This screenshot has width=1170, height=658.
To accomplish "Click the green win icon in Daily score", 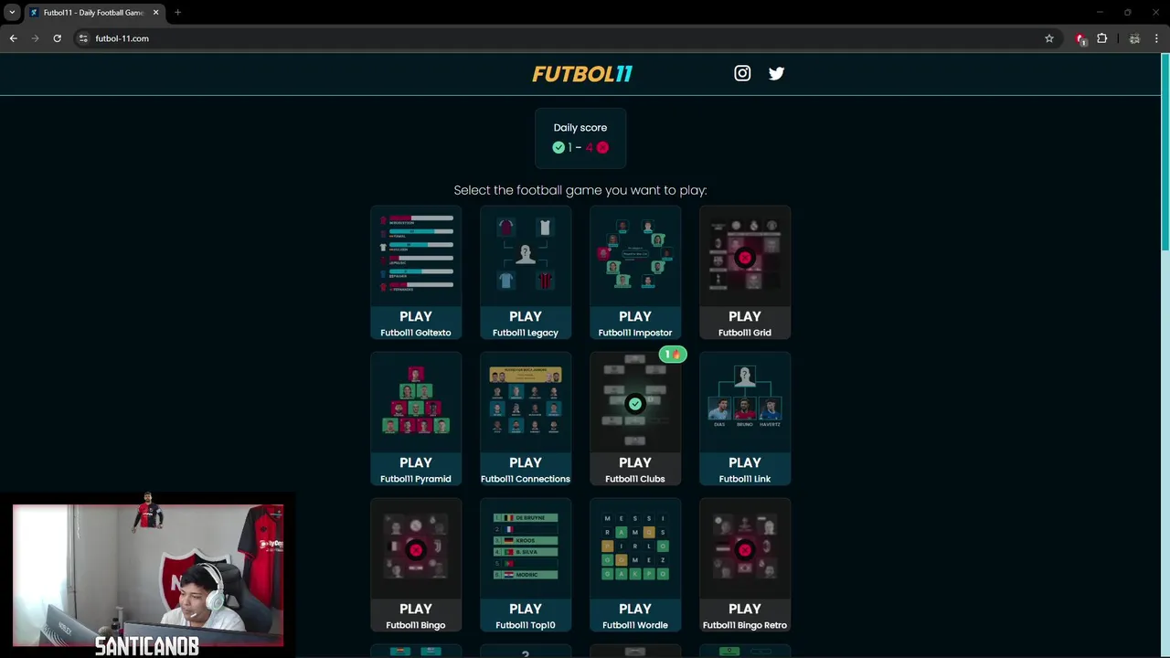I will coord(558,147).
